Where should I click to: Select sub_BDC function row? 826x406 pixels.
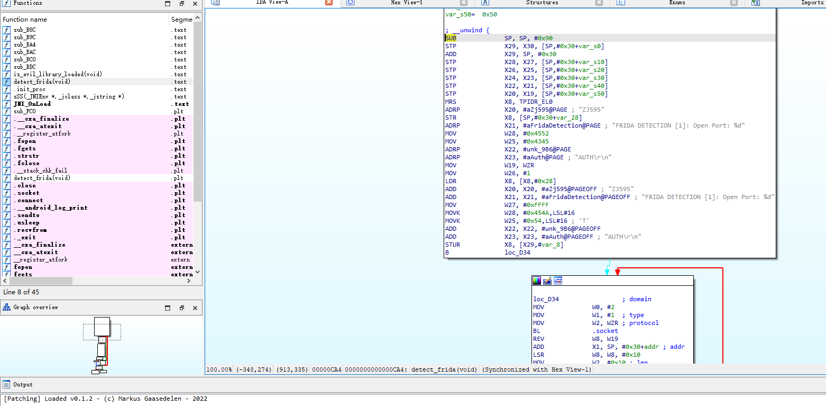click(97, 67)
